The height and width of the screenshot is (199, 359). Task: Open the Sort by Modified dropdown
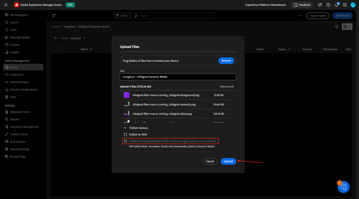coord(78,38)
